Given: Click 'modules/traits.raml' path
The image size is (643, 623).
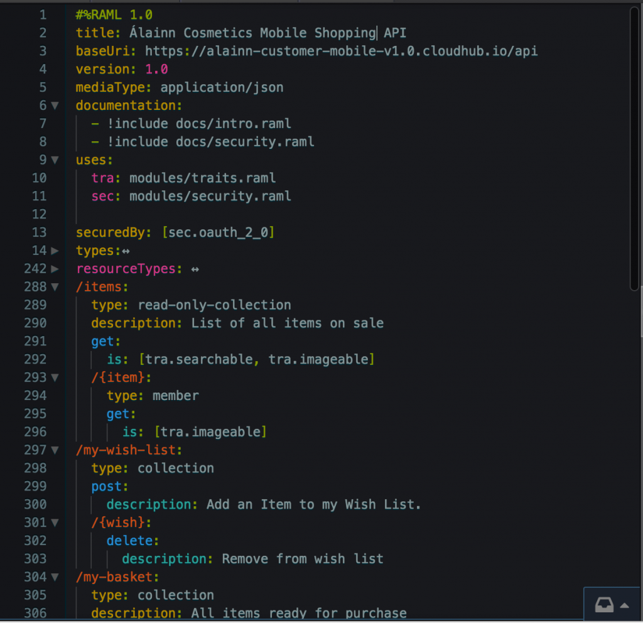Looking at the screenshot, I should click(203, 178).
